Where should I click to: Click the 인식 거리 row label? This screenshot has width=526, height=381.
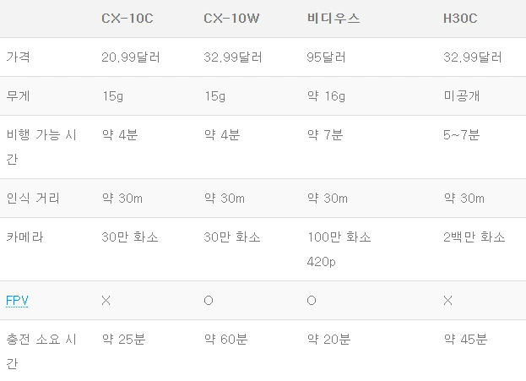(x=33, y=198)
